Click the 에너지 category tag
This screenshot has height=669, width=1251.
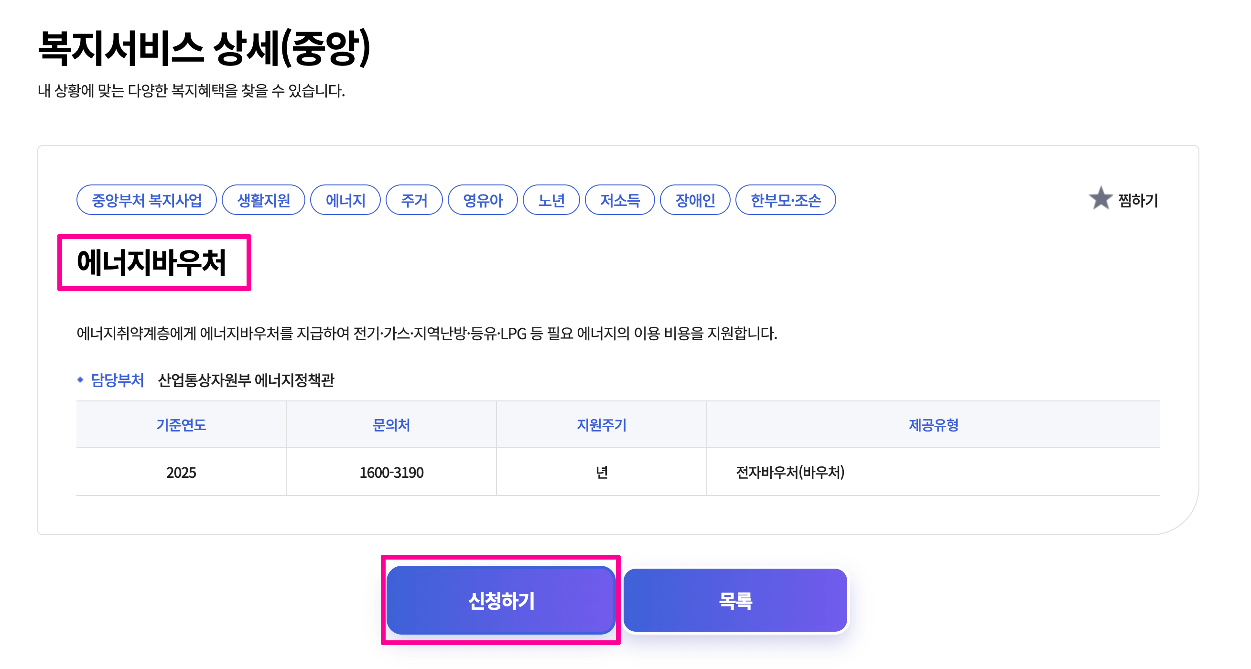345,200
